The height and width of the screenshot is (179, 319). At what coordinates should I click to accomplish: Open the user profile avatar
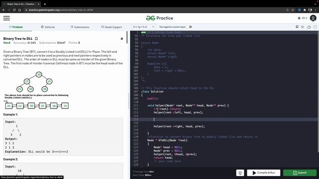313,18
